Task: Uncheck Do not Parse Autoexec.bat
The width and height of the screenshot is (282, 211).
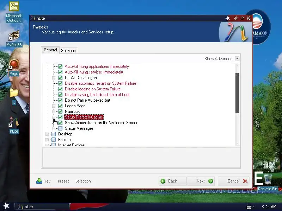Action: (60, 100)
